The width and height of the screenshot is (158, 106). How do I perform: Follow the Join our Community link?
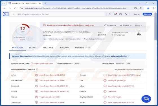tap(21, 56)
